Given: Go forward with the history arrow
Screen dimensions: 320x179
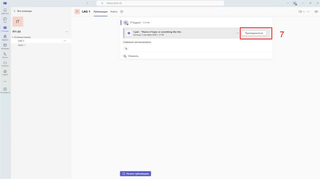Looking at the screenshot, I should click(93, 3).
